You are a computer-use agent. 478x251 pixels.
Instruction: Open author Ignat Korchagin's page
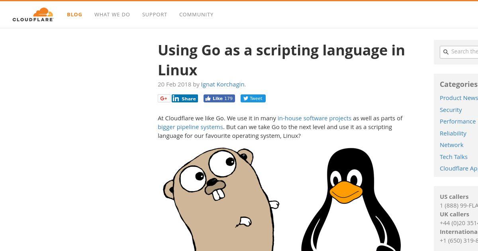223,84
